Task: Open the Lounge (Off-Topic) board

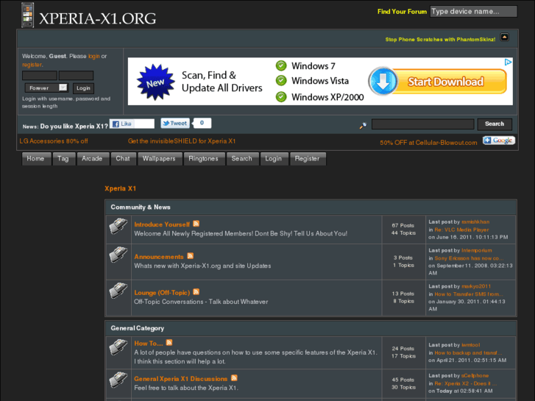Action: tap(162, 293)
